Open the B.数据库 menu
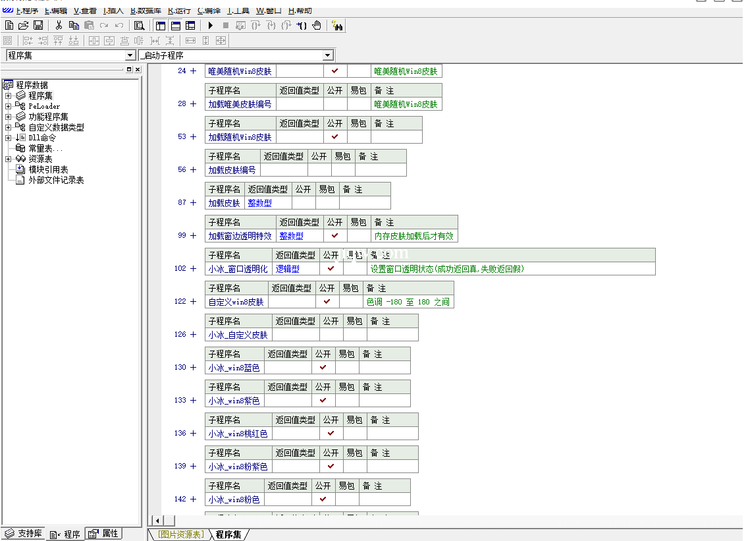The height and width of the screenshot is (541, 746). [x=146, y=11]
